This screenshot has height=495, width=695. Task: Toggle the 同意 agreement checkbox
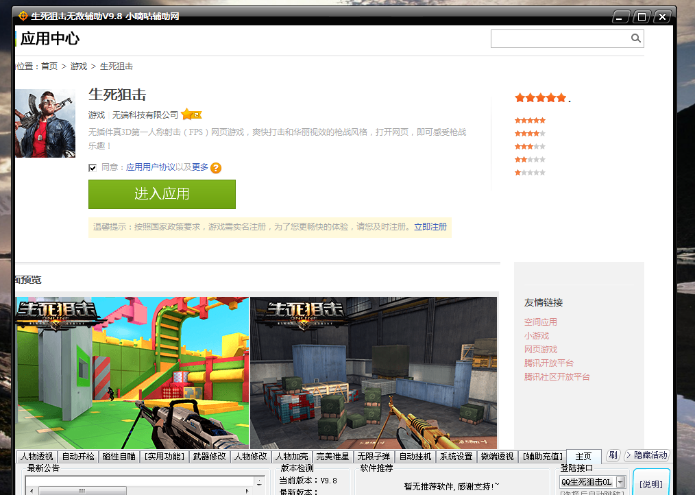click(x=93, y=168)
